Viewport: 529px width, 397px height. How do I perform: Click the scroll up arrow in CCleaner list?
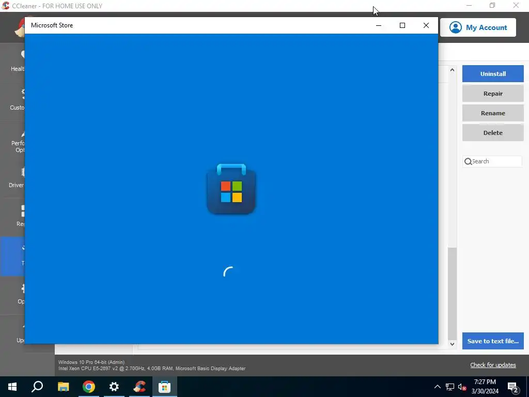click(452, 70)
